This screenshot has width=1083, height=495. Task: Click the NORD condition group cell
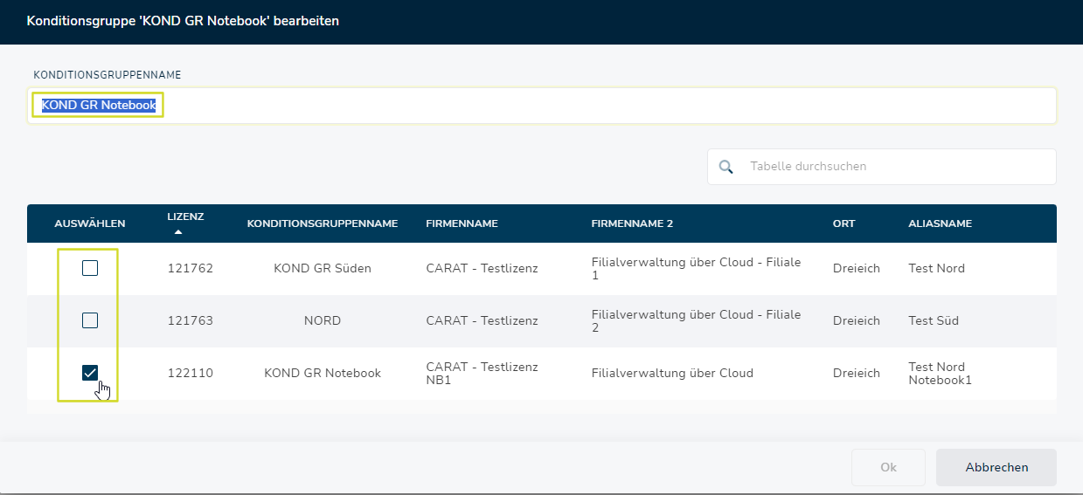(323, 320)
